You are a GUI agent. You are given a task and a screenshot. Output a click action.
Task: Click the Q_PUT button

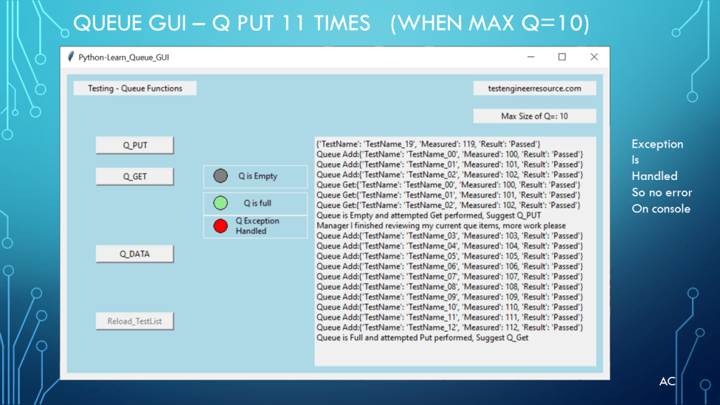[134, 146]
